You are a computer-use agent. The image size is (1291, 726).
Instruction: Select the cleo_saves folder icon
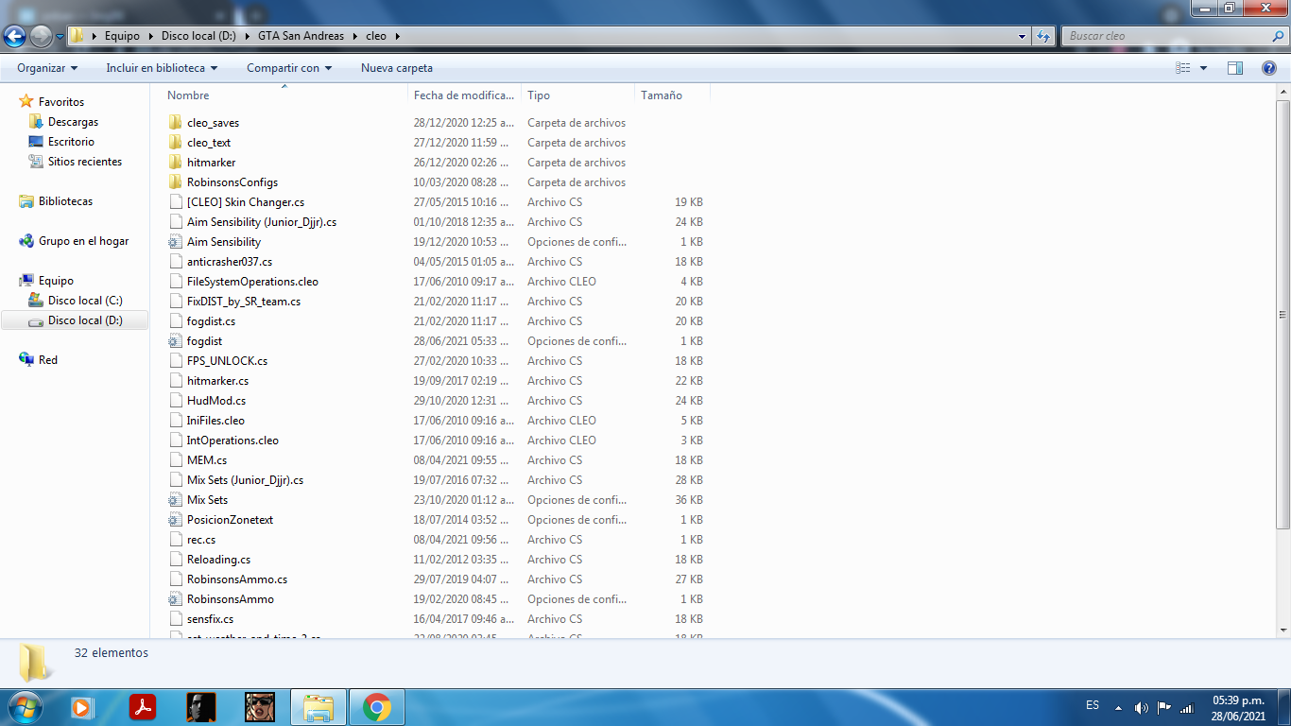(175, 123)
